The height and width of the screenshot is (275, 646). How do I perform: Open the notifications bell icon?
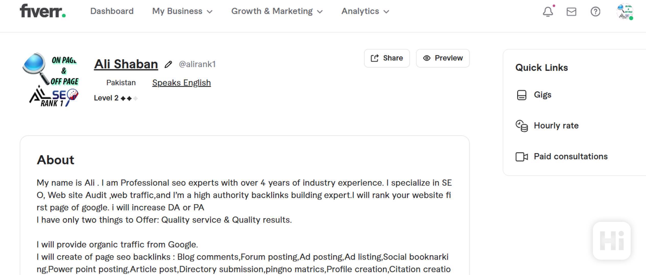[548, 12]
